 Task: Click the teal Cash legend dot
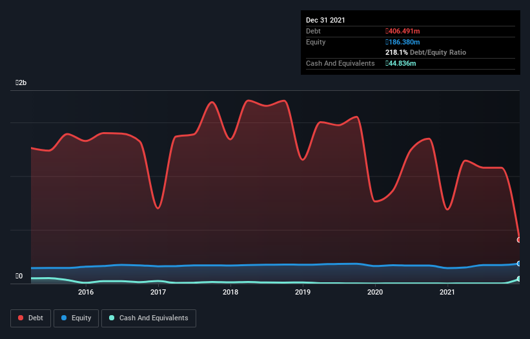112,318
